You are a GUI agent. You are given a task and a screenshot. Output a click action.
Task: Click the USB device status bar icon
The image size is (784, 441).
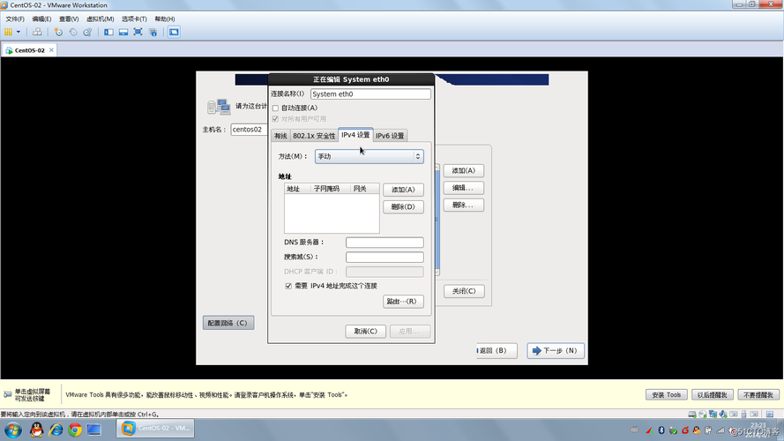point(743,414)
